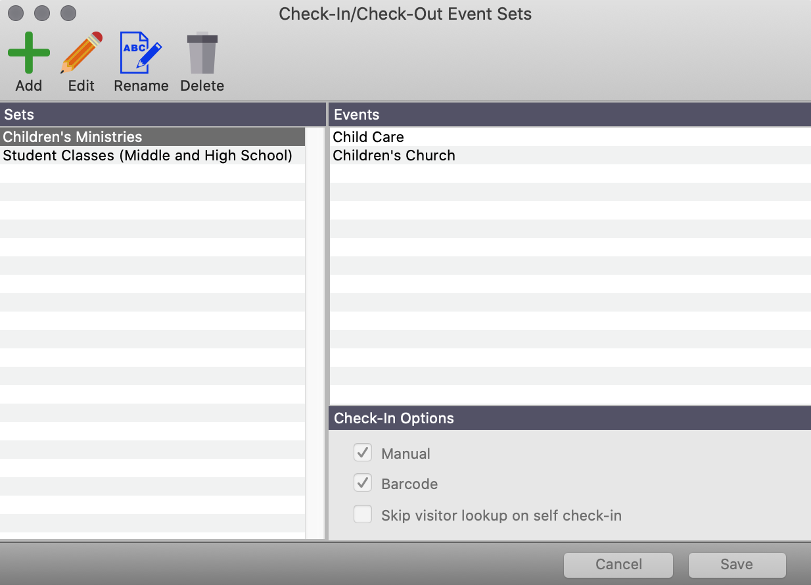Viewport: 811px width, 585px height.
Task: Delete the selected event set
Action: (202, 61)
